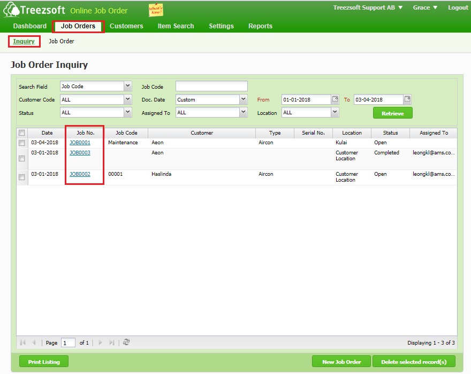Expand the Search Field dropdown
471x374 pixels.
[128, 86]
